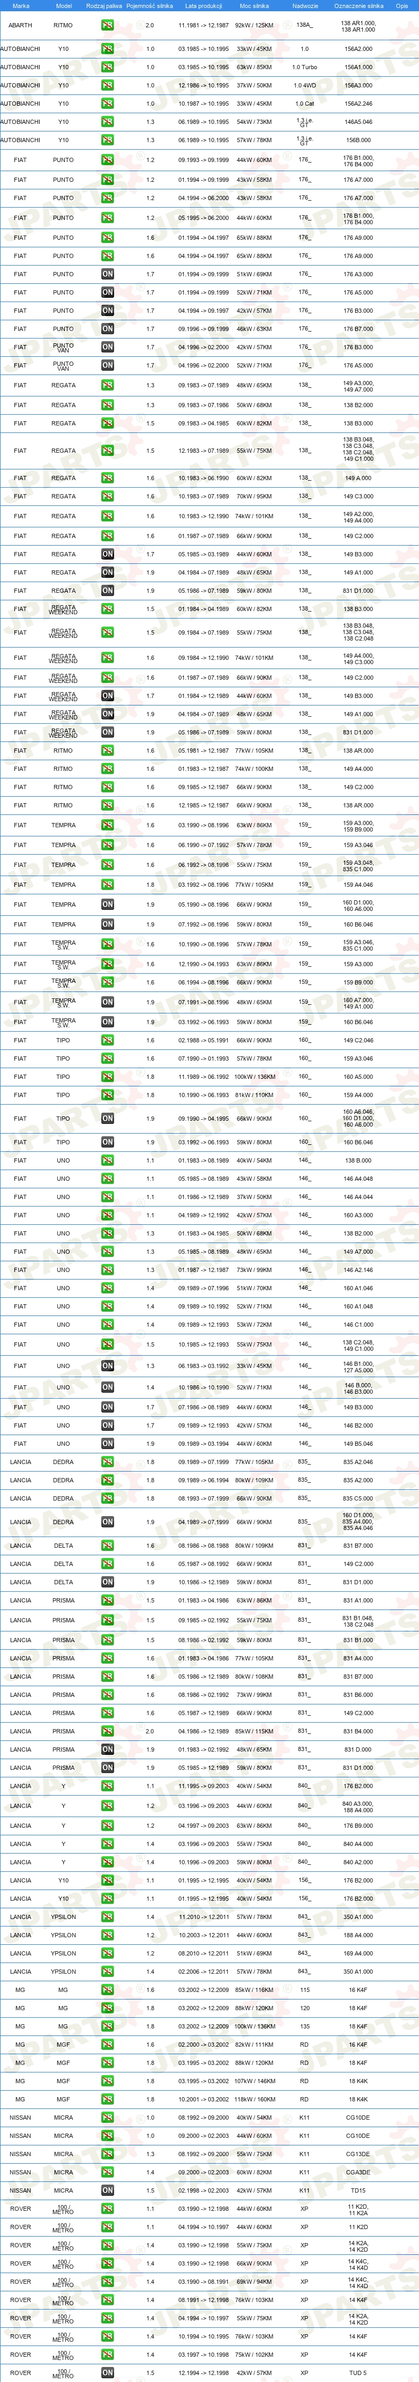This screenshot has height=2382, width=419.
Task: Click petrol icon in FIAT REGATA 138 B2.000 row
Action: coord(108,405)
